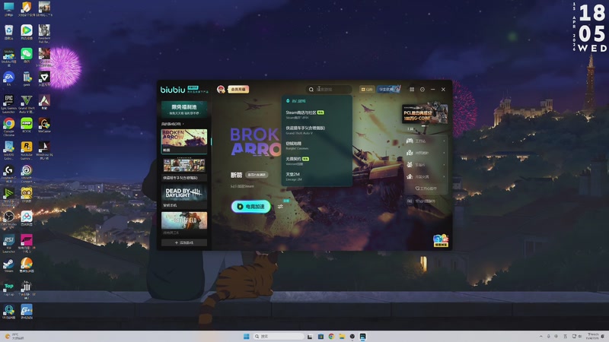This screenshot has width=609, height=342.
Task: Open the Steam desktop icon
Action: point(8,264)
